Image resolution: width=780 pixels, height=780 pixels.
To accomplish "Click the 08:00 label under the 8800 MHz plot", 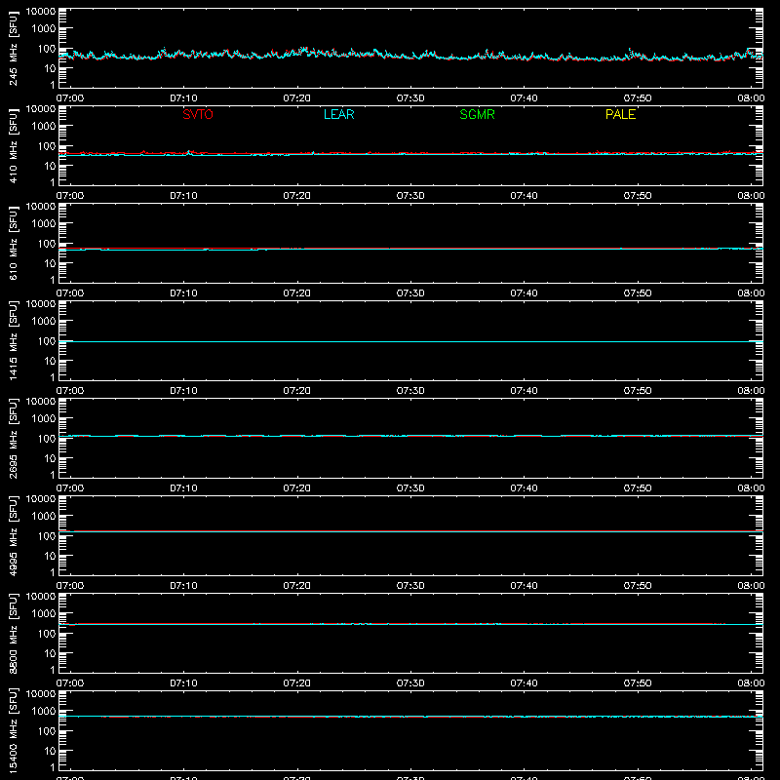I will (x=751, y=683).
